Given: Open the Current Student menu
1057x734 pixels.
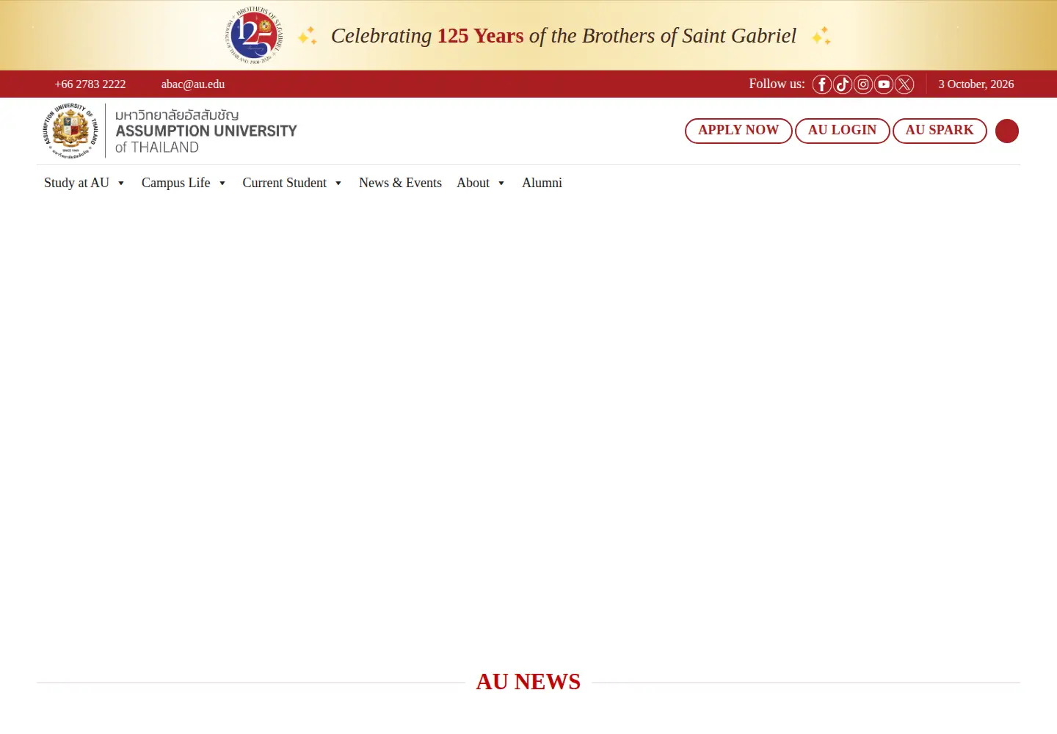Looking at the screenshot, I should click(x=284, y=183).
